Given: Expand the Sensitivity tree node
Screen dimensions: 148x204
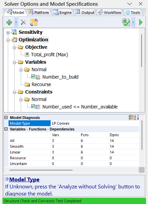Looking at the screenshot, I should (x=8, y=33).
